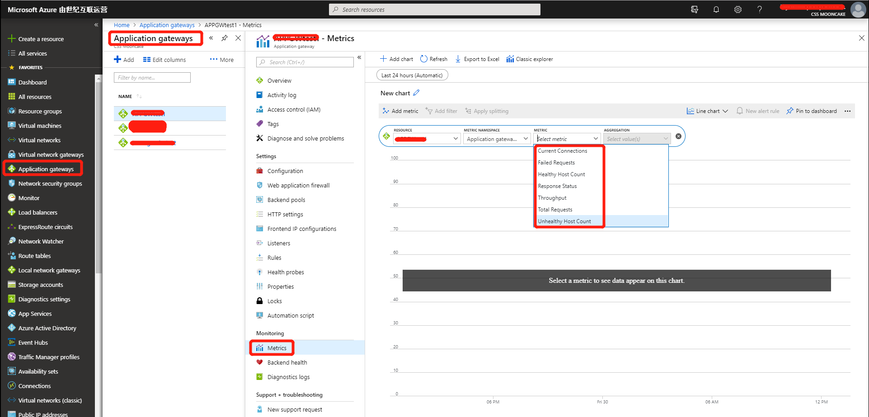
Task: Pin the Application gateways blade
Action: coord(225,38)
